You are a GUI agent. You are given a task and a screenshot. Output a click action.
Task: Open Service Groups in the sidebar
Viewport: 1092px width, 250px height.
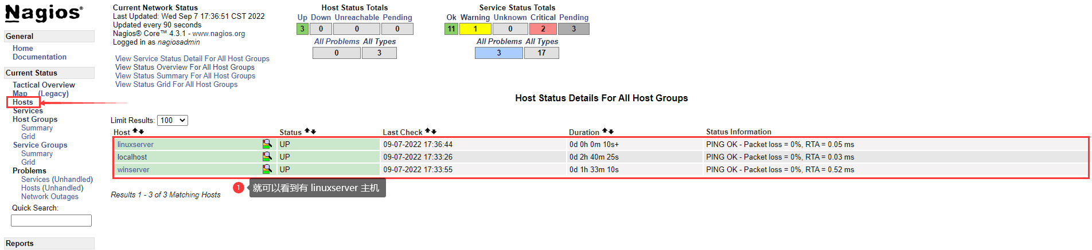[40, 145]
